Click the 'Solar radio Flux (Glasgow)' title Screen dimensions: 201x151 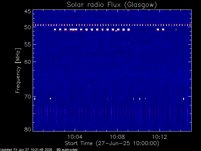[112, 5]
